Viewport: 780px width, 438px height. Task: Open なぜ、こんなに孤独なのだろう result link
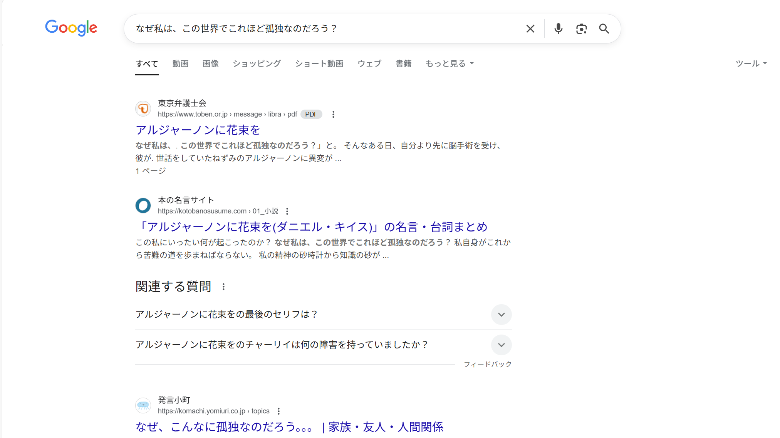click(289, 427)
